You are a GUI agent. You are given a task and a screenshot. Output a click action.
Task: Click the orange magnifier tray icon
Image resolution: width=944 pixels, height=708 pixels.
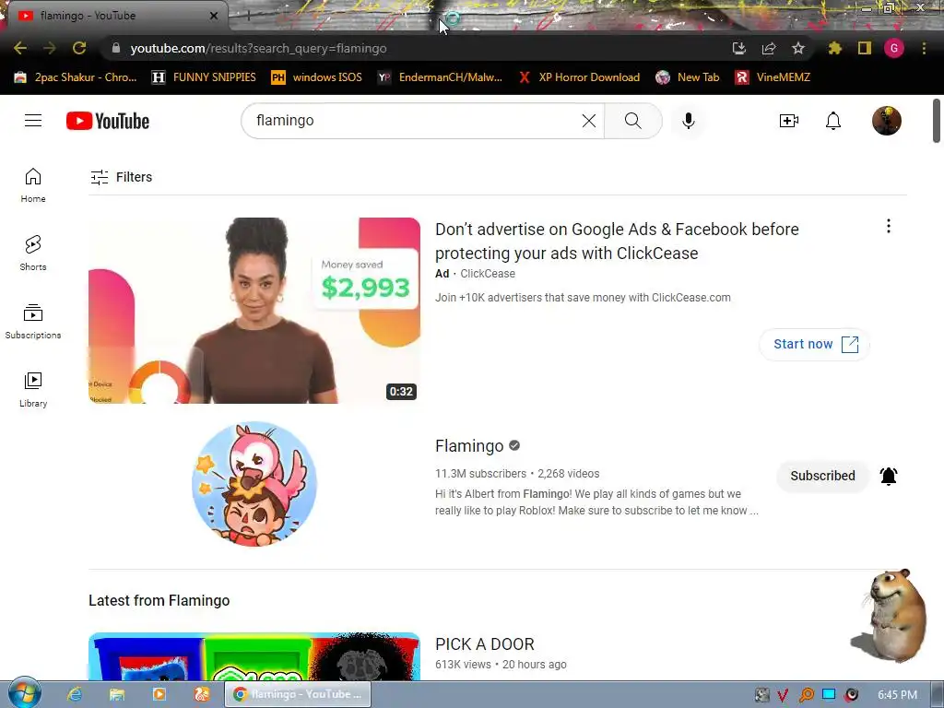806,695
